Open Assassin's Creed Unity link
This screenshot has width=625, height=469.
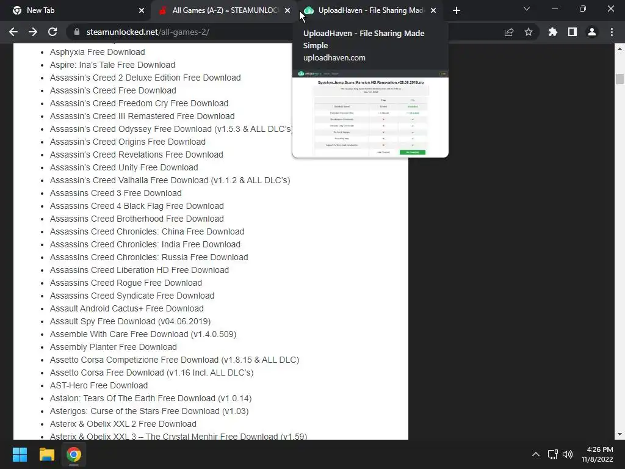[x=124, y=167]
